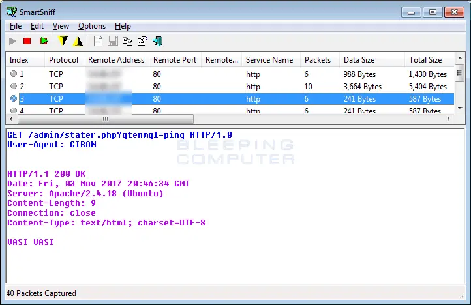The image size is (471, 305).
Task: Click the teal exit door icon
Action: [157, 41]
